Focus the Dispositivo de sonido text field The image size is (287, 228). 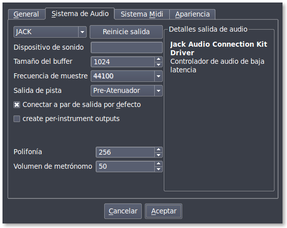(127, 47)
